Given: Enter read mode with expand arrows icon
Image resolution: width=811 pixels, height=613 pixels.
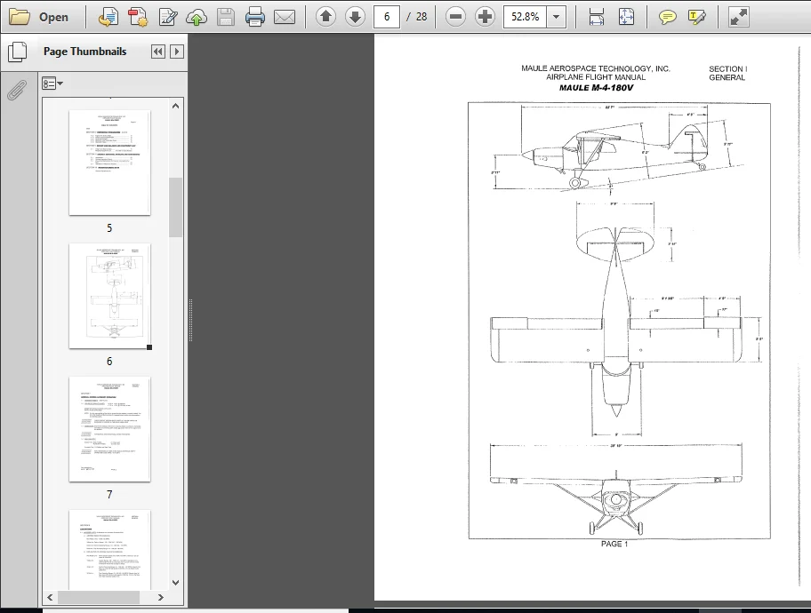Looking at the screenshot, I should [739, 17].
